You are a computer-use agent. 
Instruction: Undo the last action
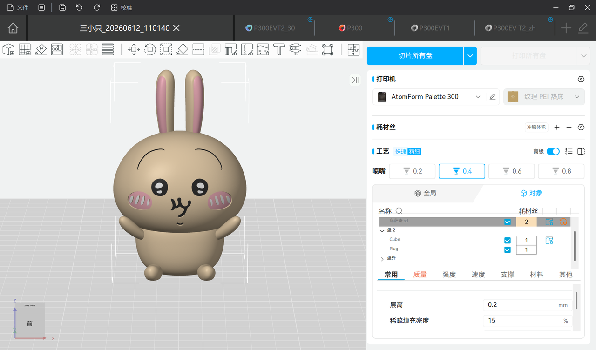pyautogui.click(x=79, y=7)
